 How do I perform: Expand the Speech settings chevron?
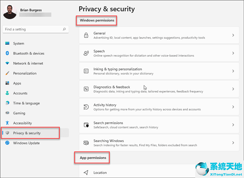coord(233,53)
